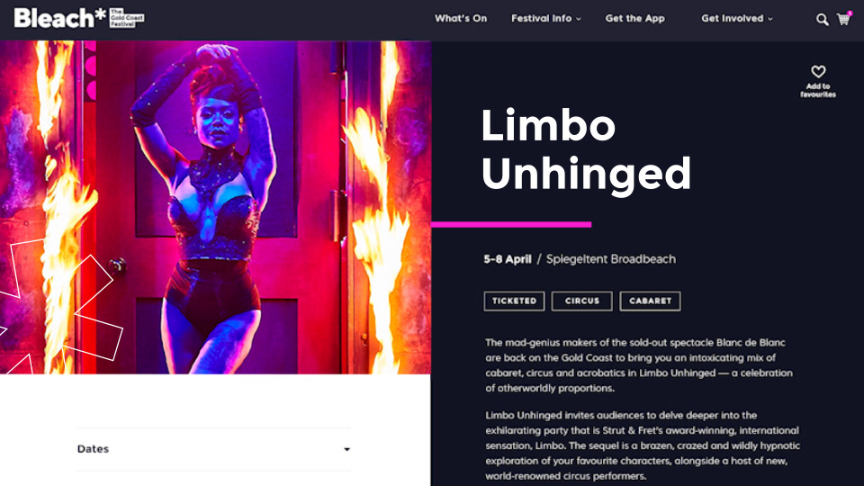Click the Limbo Unhinged title heading
The image size is (864, 486).
tap(586, 150)
